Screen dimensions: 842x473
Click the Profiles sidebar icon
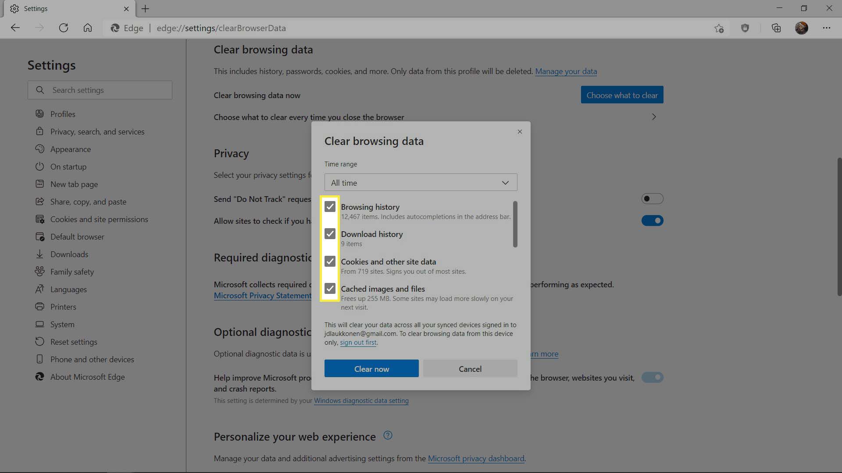[x=39, y=114]
